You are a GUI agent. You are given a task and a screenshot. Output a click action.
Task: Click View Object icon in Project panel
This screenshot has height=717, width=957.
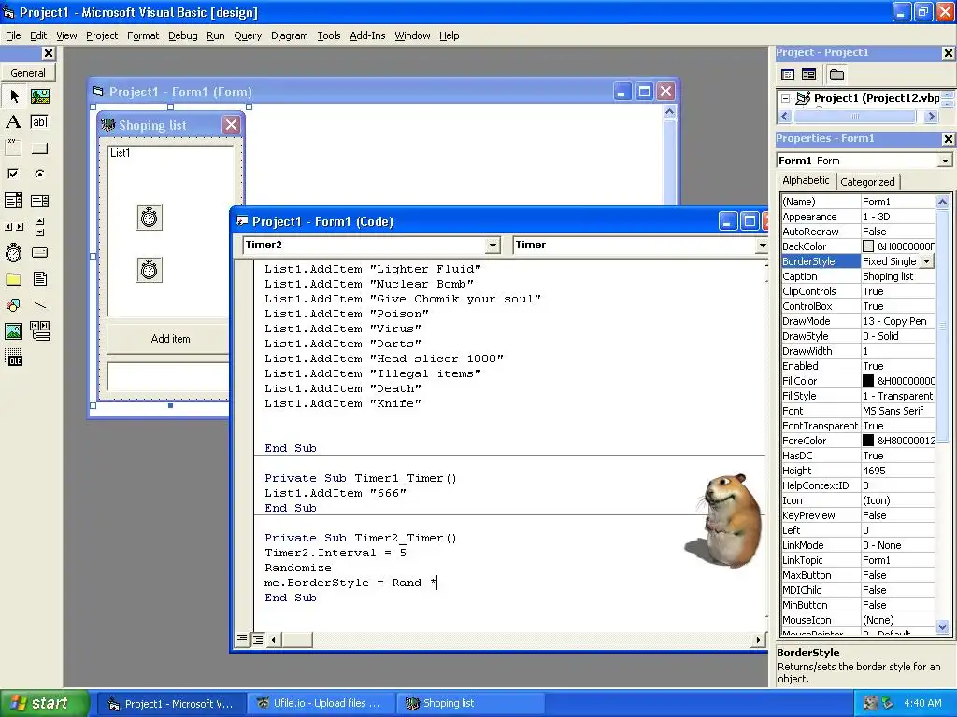click(x=808, y=75)
